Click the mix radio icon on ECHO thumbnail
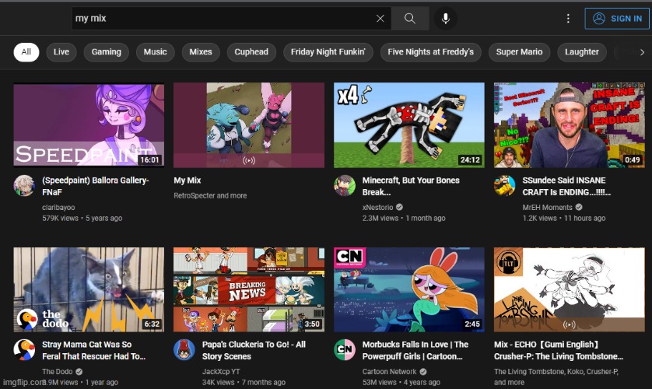Screen dimensions: 652x389 [x=570, y=324]
